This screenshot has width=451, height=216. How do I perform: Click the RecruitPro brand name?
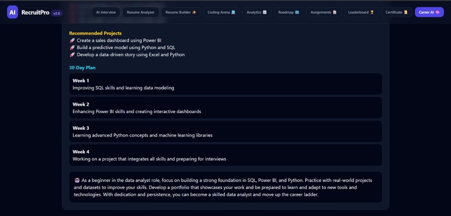(x=35, y=12)
